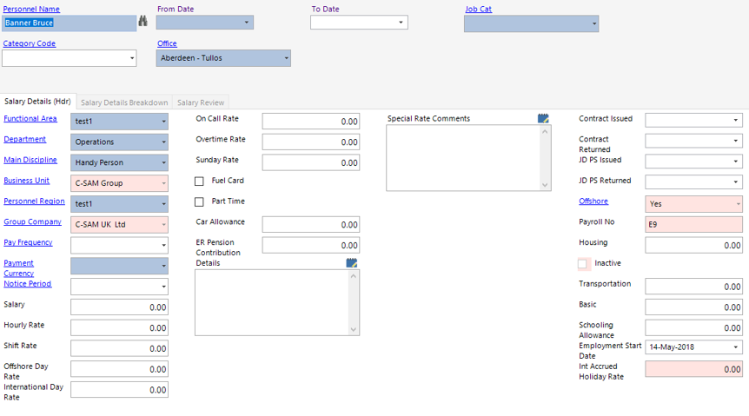The width and height of the screenshot is (749, 416).
Task: Enable the Part Time checkbox
Action: pyautogui.click(x=199, y=202)
